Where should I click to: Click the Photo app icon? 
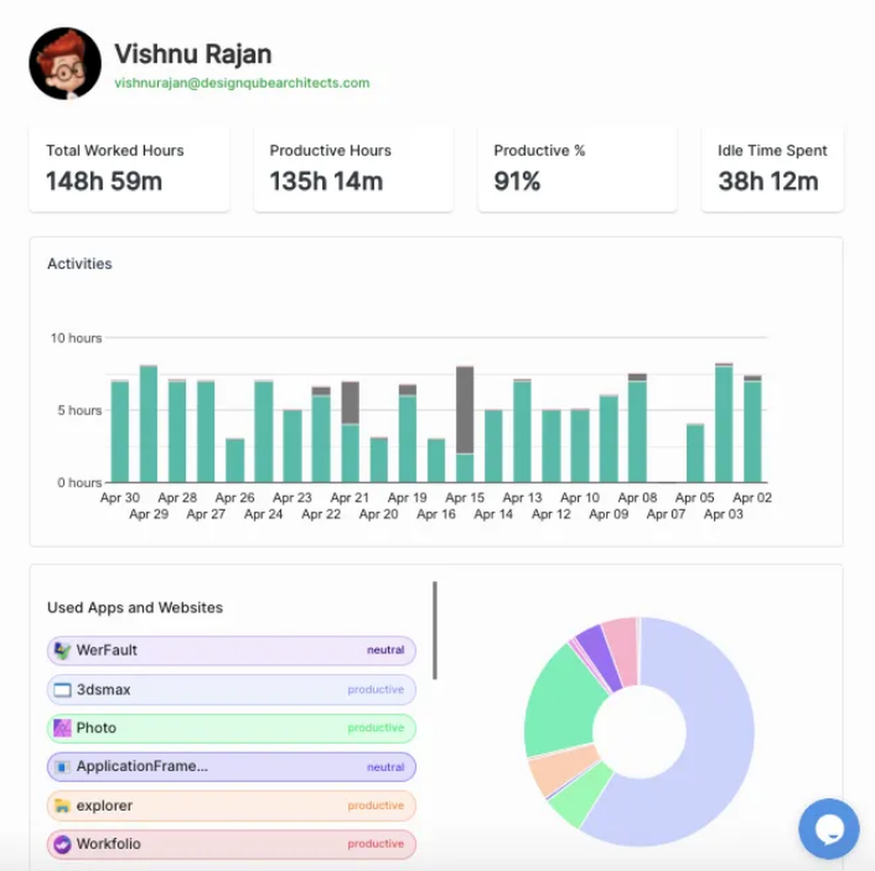pos(62,727)
